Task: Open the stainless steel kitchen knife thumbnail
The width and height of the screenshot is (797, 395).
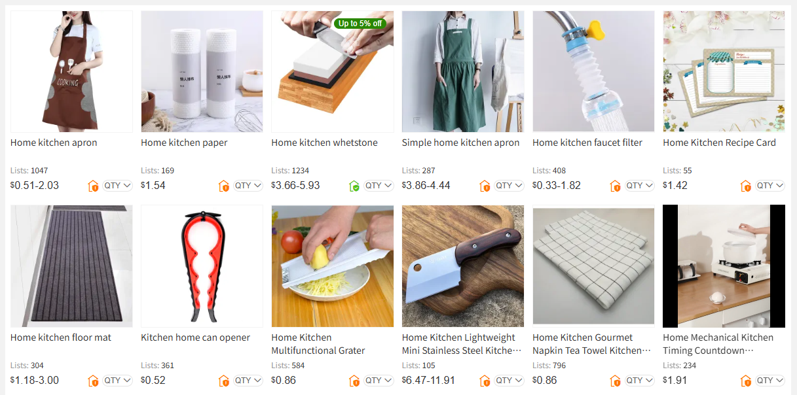Action: [x=463, y=266]
